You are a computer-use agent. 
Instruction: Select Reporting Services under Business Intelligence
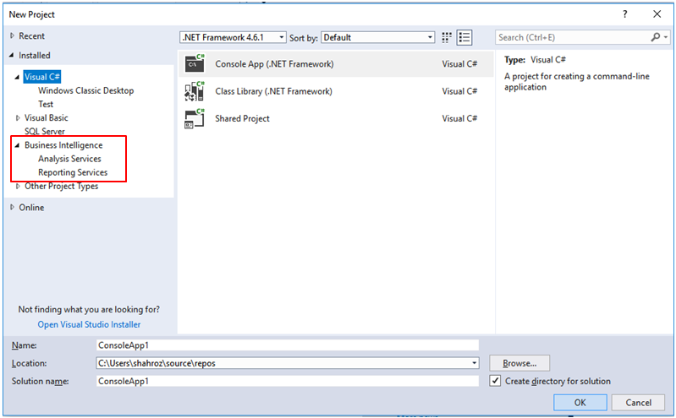(73, 172)
